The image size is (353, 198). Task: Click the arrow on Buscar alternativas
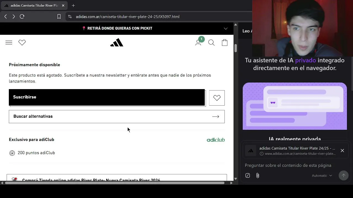coord(216,116)
